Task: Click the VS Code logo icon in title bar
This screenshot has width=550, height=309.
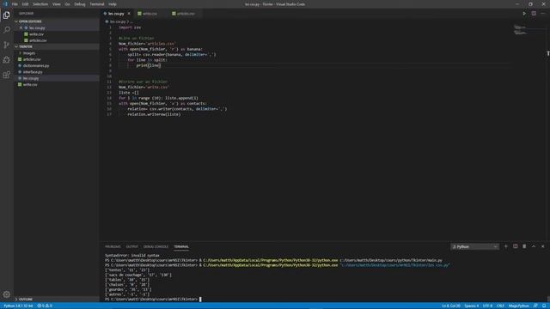Action: tap(5, 4)
